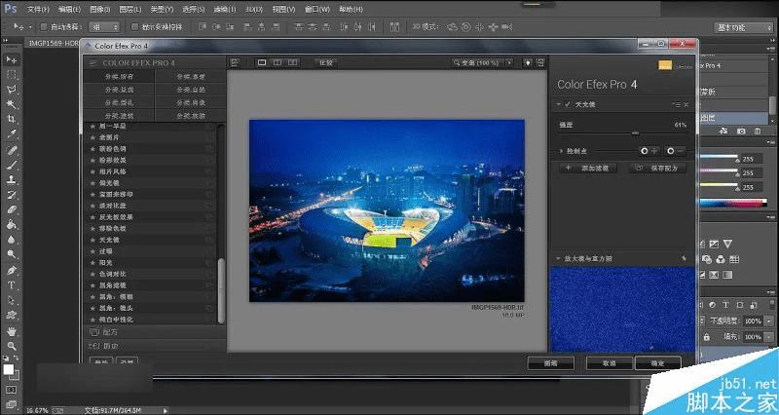Collapse the 天光镜 filter section triangle
Viewport: 779px width, 415px height.
[558, 104]
